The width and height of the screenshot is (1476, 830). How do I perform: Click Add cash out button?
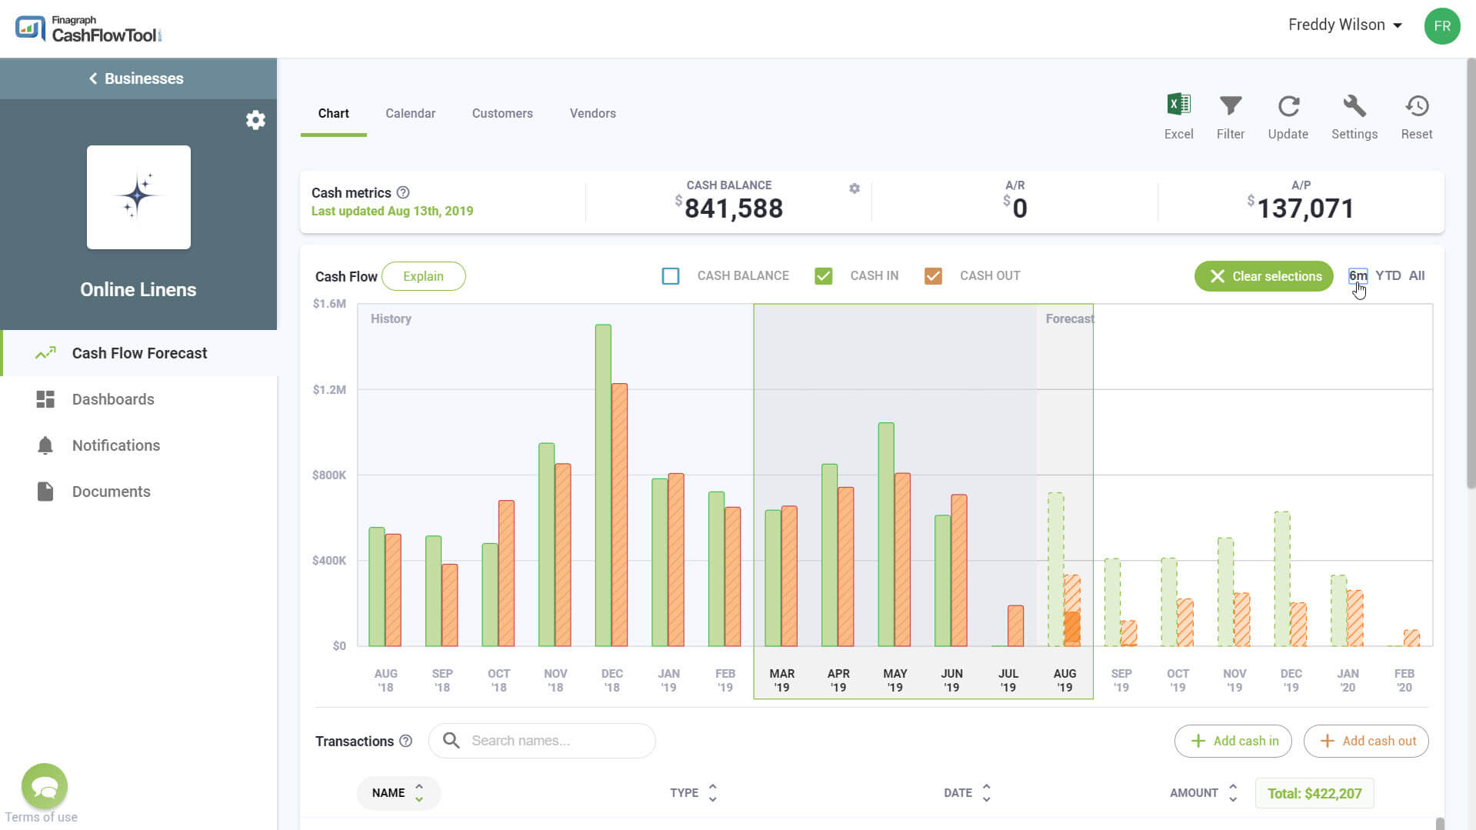coord(1367,741)
